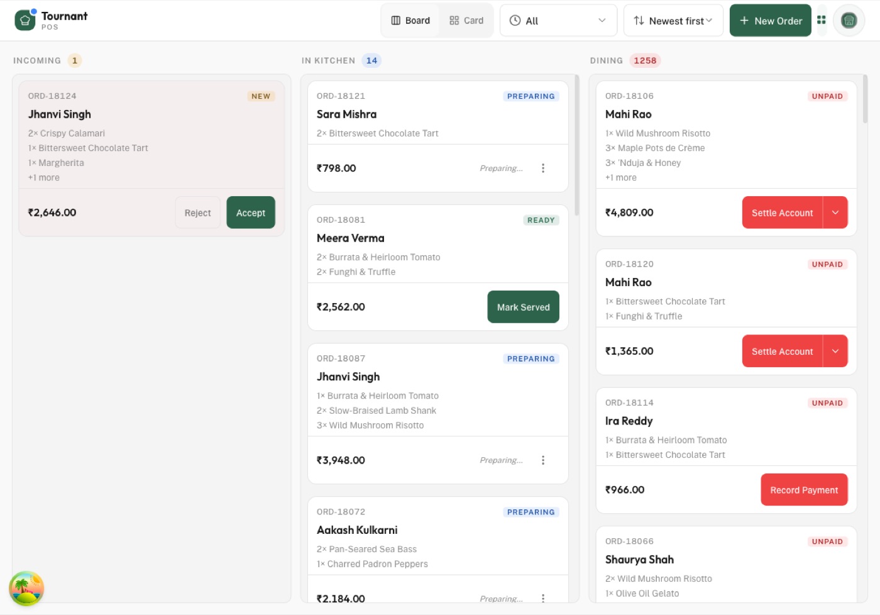Click the Dining count badge 1258
The width and height of the screenshot is (880, 615).
pos(645,60)
